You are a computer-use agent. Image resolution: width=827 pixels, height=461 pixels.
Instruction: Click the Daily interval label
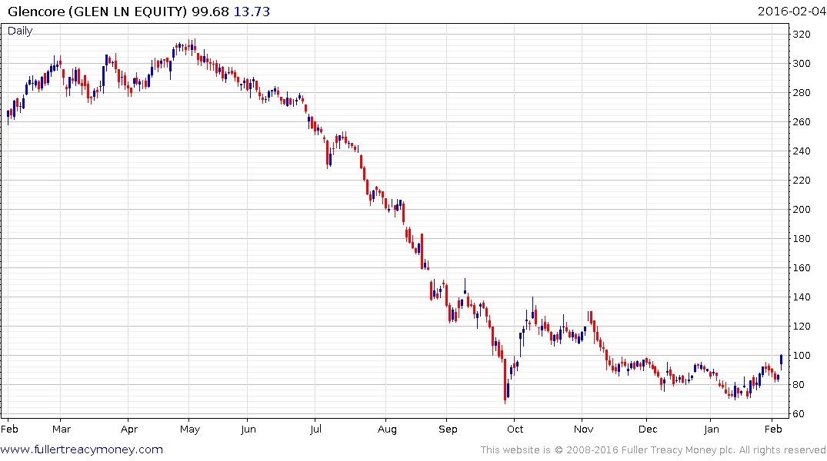[20, 31]
